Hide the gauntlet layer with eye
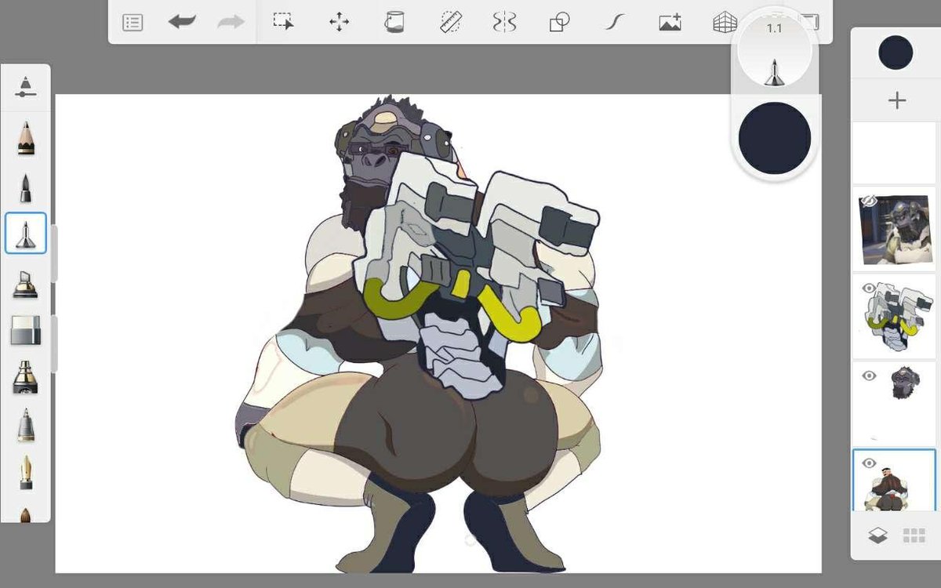The height and width of the screenshot is (588, 941). pos(869,288)
